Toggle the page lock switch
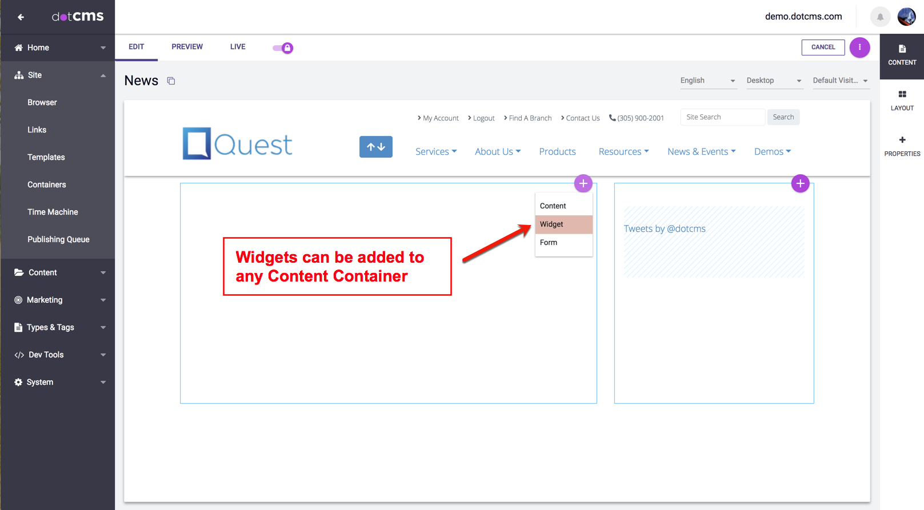This screenshot has height=510, width=924. point(283,48)
